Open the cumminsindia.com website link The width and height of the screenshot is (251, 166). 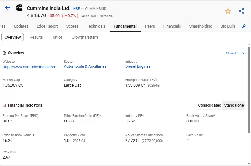click(x=30, y=67)
